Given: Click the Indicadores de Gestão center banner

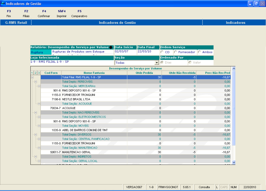Looking at the screenshot, I should 117,22.
